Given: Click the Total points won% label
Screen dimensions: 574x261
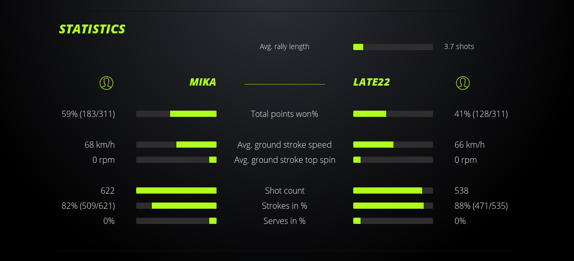Looking at the screenshot, I should pyautogui.click(x=284, y=114).
